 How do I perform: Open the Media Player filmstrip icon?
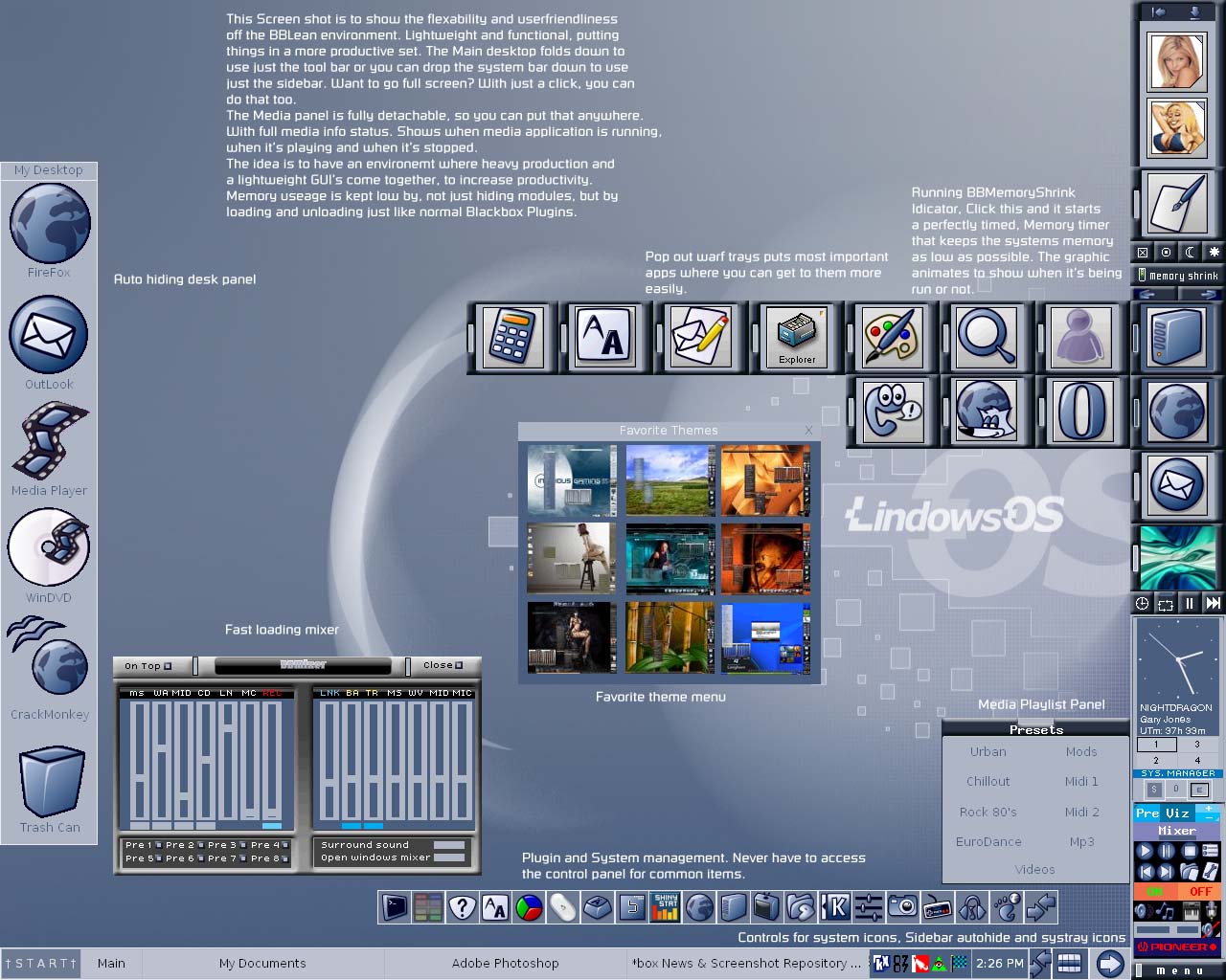point(50,440)
